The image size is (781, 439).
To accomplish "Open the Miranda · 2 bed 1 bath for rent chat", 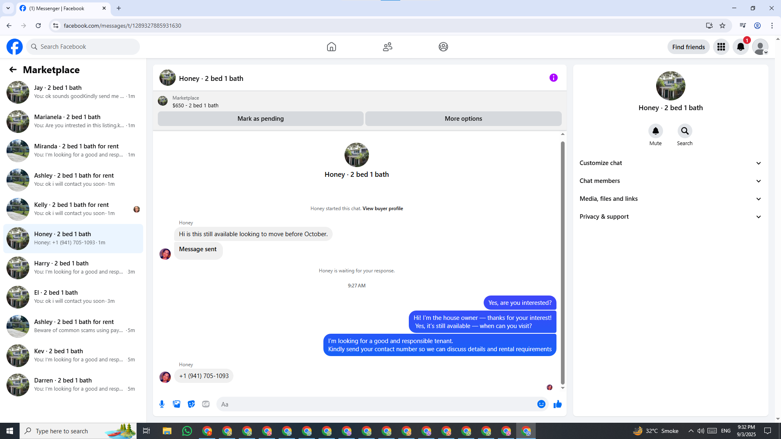I will coord(73,150).
